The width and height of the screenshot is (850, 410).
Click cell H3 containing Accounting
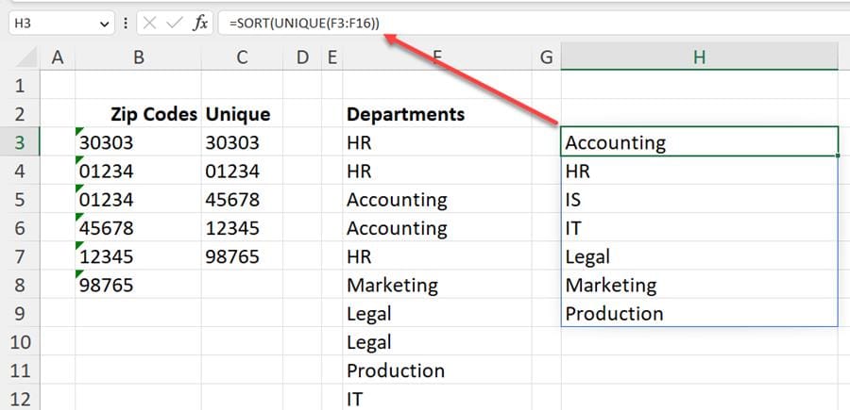699,142
